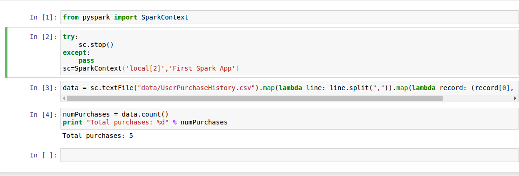
Task: Click the empty code cell input
Action: click(289, 155)
